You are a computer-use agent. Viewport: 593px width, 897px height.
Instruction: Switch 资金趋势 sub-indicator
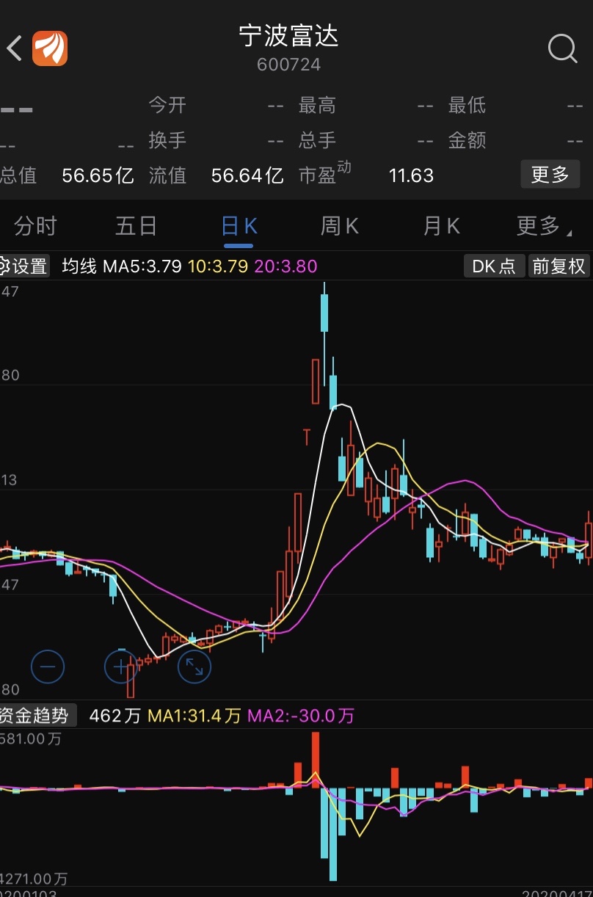tap(37, 716)
